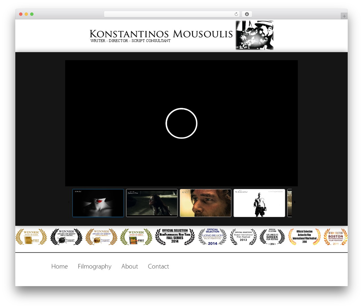Click the NewFilmmakers New York Fall Series laurel
Screen dimensions: 363x308
[175, 237]
